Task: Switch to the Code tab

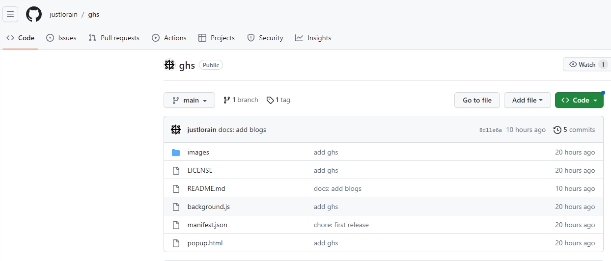Action: tap(20, 38)
